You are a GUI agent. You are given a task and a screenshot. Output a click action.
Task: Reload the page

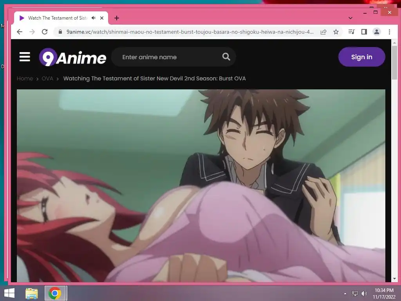pos(45,32)
